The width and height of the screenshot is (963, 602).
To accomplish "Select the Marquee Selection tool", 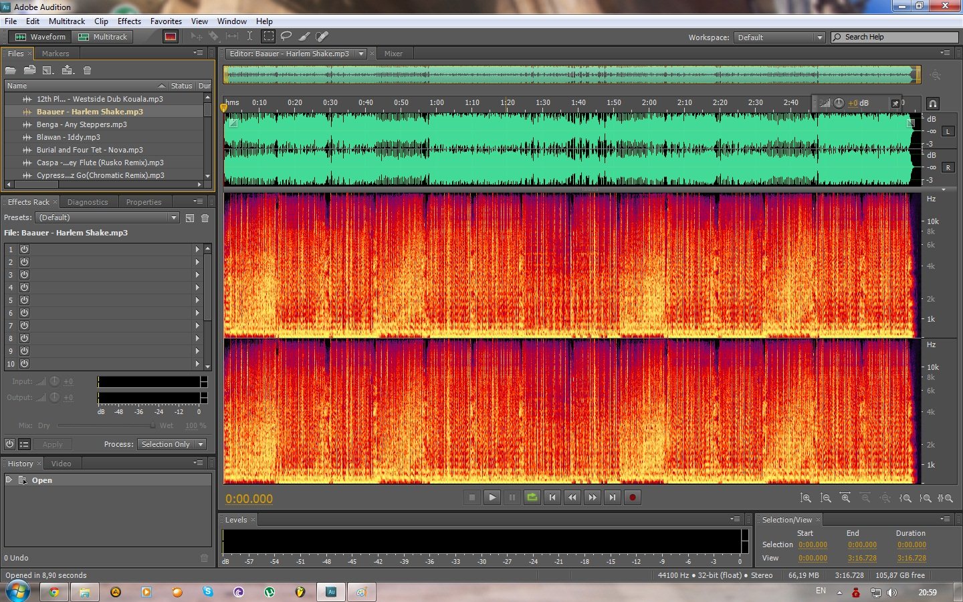I will [x=268, y=37].
